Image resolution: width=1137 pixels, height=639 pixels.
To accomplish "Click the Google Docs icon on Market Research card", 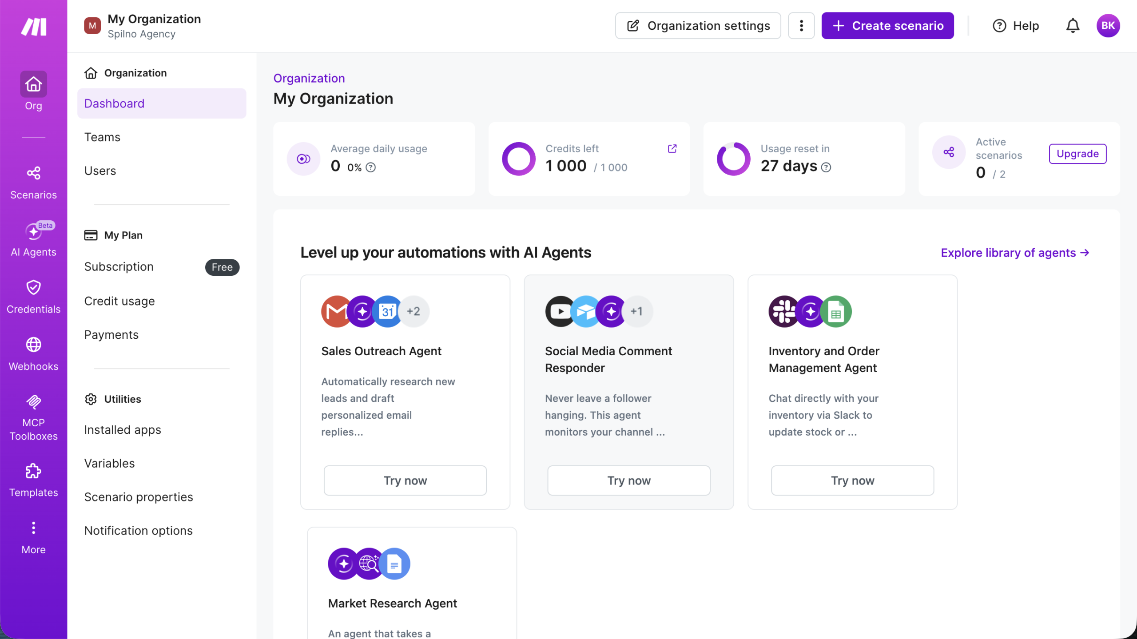I will pyautogui.click(x=394, y=564).
